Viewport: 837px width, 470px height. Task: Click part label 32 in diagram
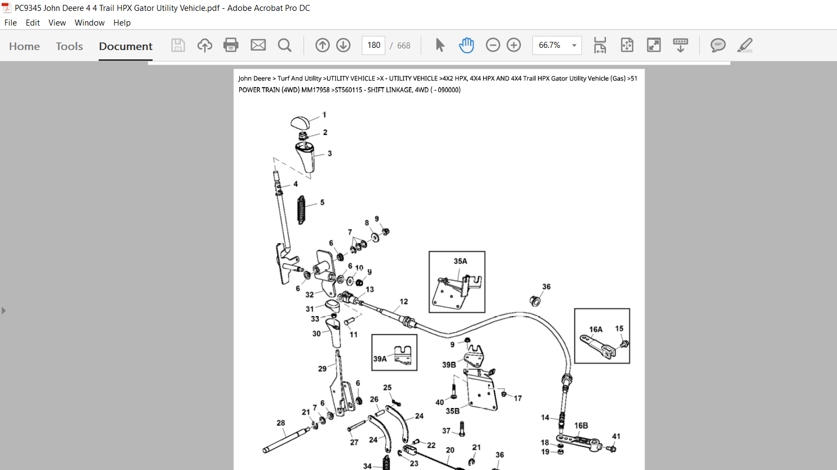tap(310, 295)
